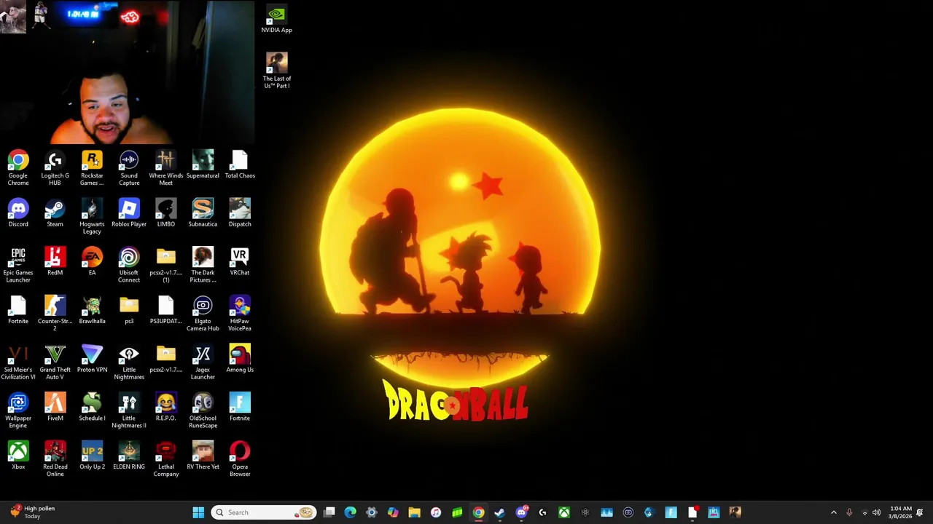The image size is (933, 524).
Task: Select PS3UPDAT file icon
Action: coord(166,311)
